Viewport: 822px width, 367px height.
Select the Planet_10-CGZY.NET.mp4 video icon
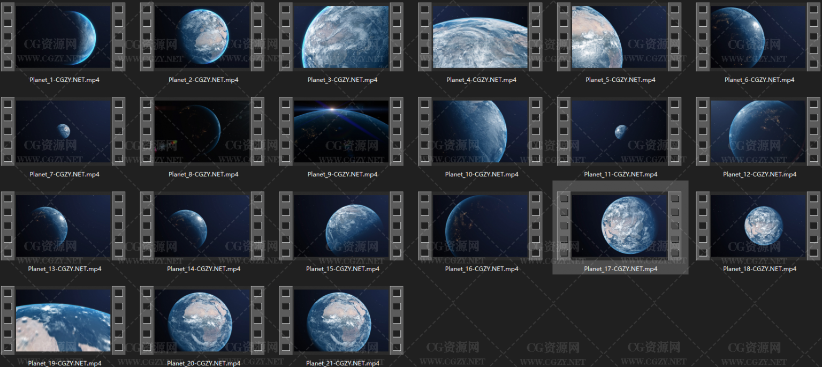[480, 131]
